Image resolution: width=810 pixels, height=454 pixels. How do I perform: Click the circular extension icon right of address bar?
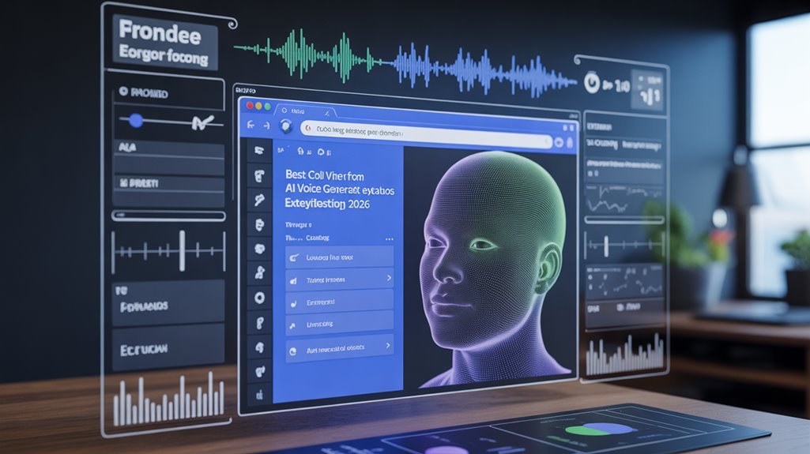559,143
